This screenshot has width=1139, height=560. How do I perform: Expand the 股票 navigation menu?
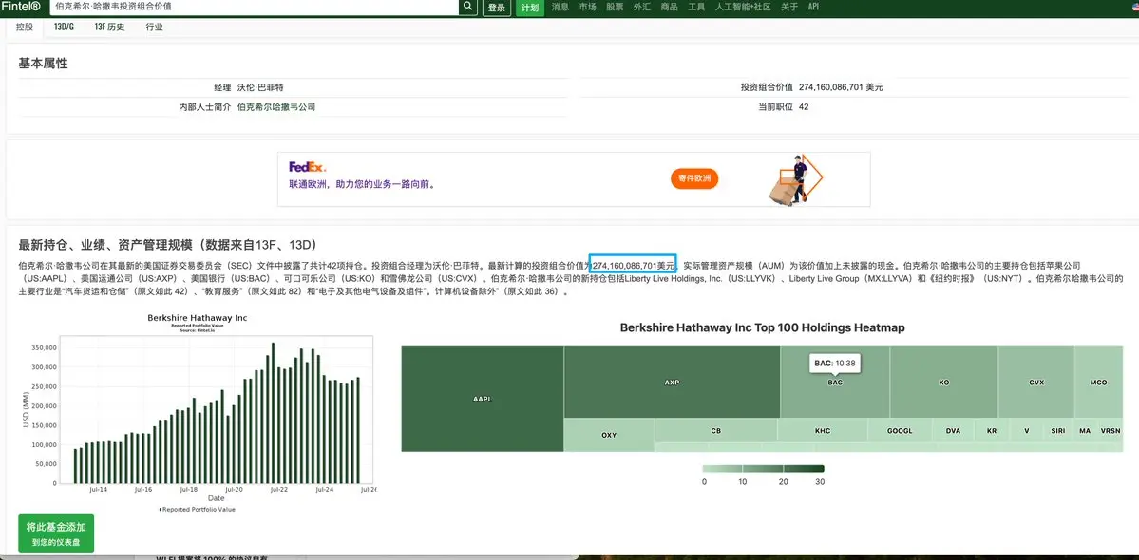pyautogui.click(x=615, y=8)
